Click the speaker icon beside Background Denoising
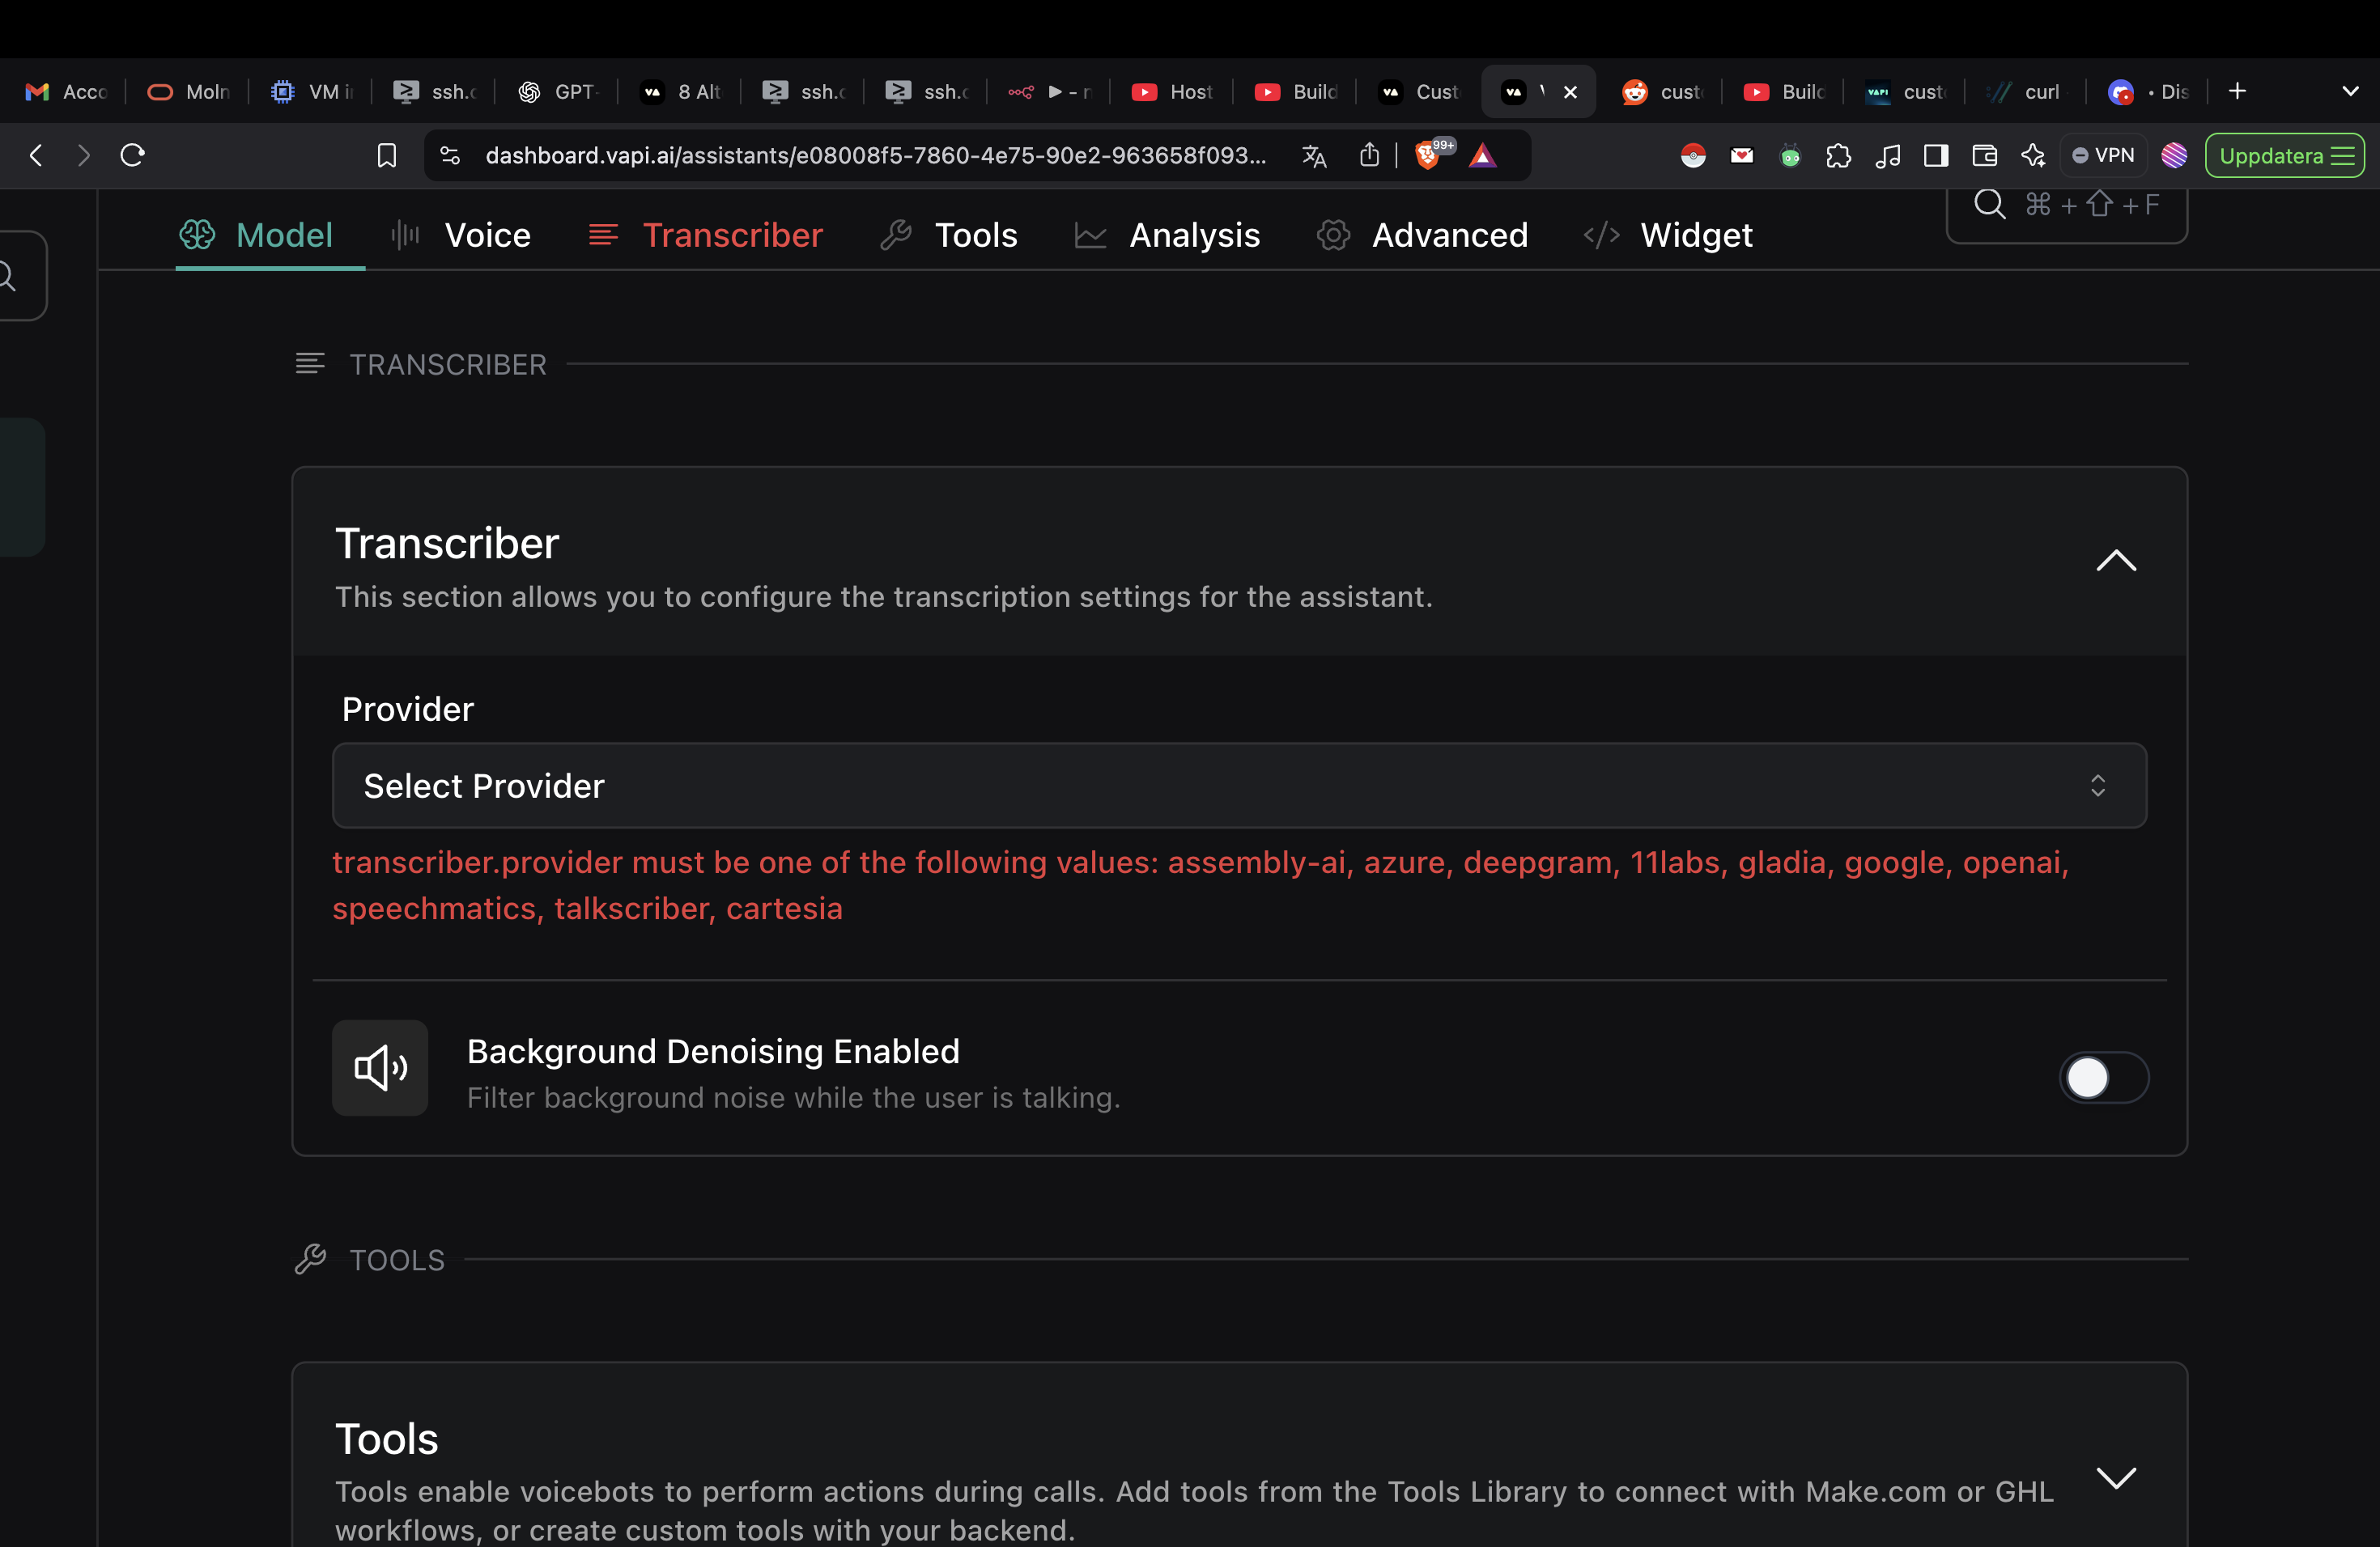 [x=380, y=1067]
